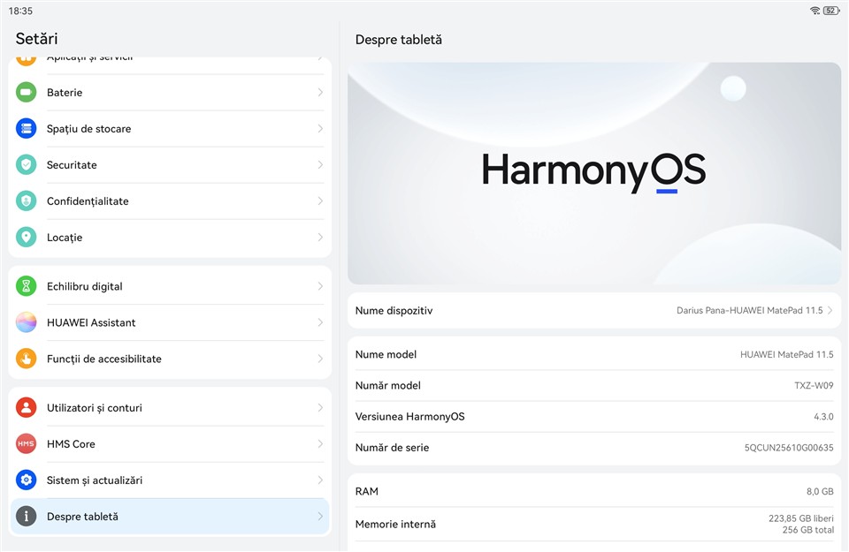Tap the Securitate shield icon
This screenshot has width=849, height=552.
pyautogui.click(x=27, y=165)
